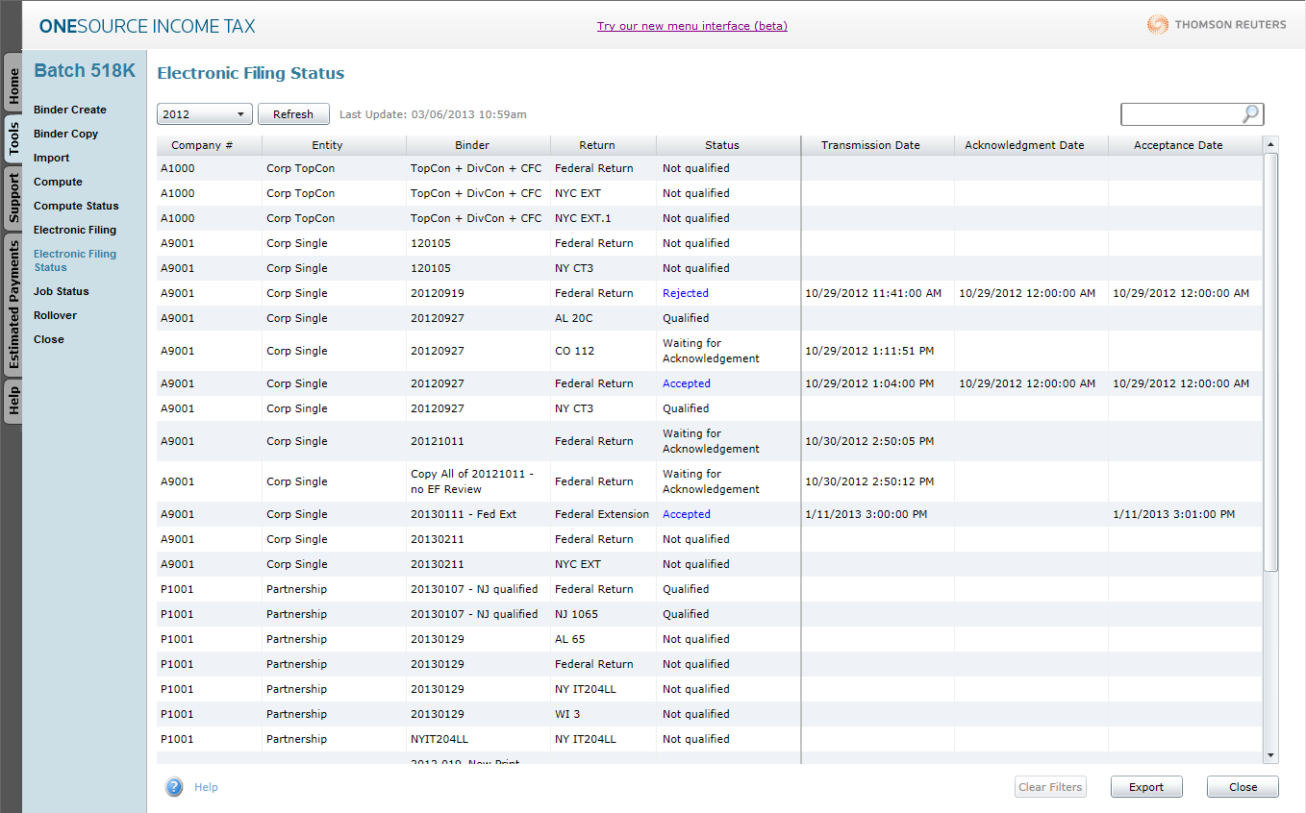
Task: Open Electronic Filing in the sidebar
Action: tap(75, 230)
